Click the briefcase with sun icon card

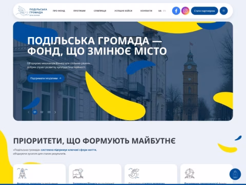(95, 174)
